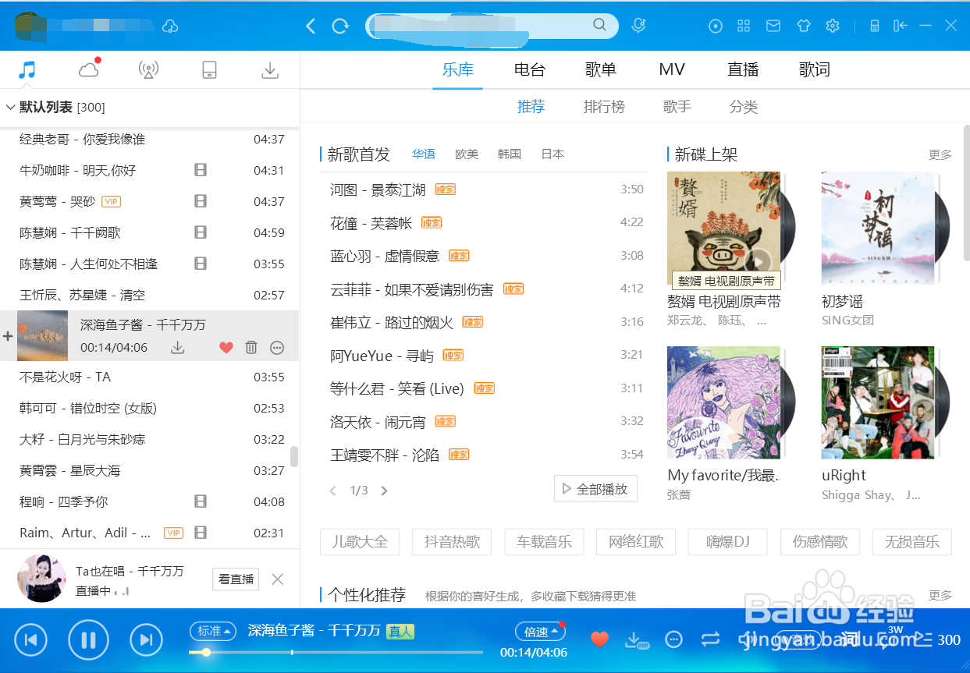The image size is (970, 673).
Task: Open the local music list tab icon
Action: [27, 69]
